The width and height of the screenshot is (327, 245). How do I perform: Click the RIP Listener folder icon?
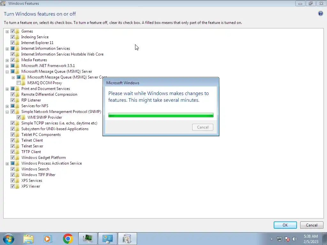pos(17,100)
